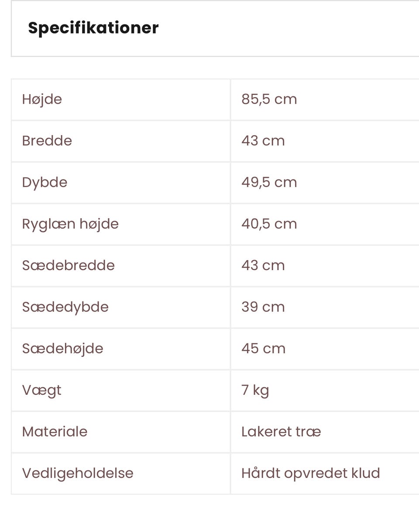Select the Vægt row label
The height and width of the screenshot is (508, 419).
[41, 390]
